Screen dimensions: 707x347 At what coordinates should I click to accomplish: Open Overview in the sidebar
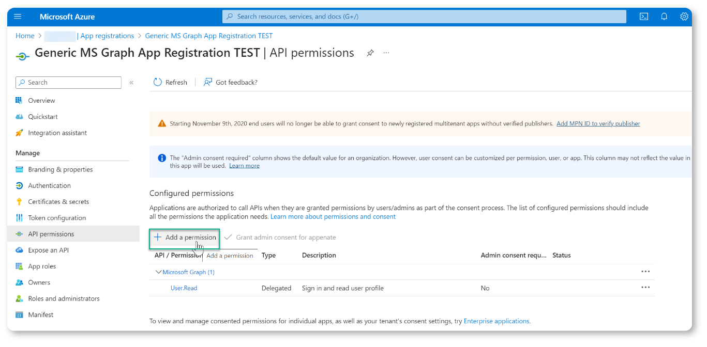pyautogui.click(x=41, y=100)
